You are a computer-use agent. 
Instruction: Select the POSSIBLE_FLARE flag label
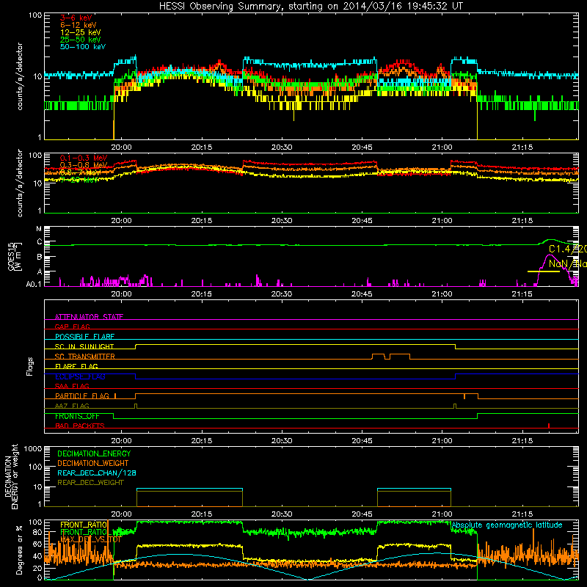pos(84,337)
